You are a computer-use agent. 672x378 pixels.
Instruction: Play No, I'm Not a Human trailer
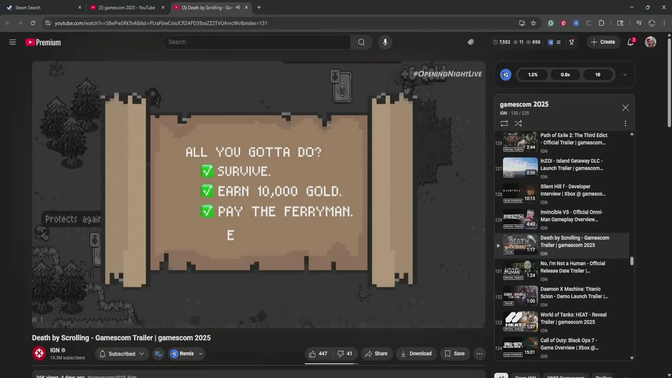[562, 271]
